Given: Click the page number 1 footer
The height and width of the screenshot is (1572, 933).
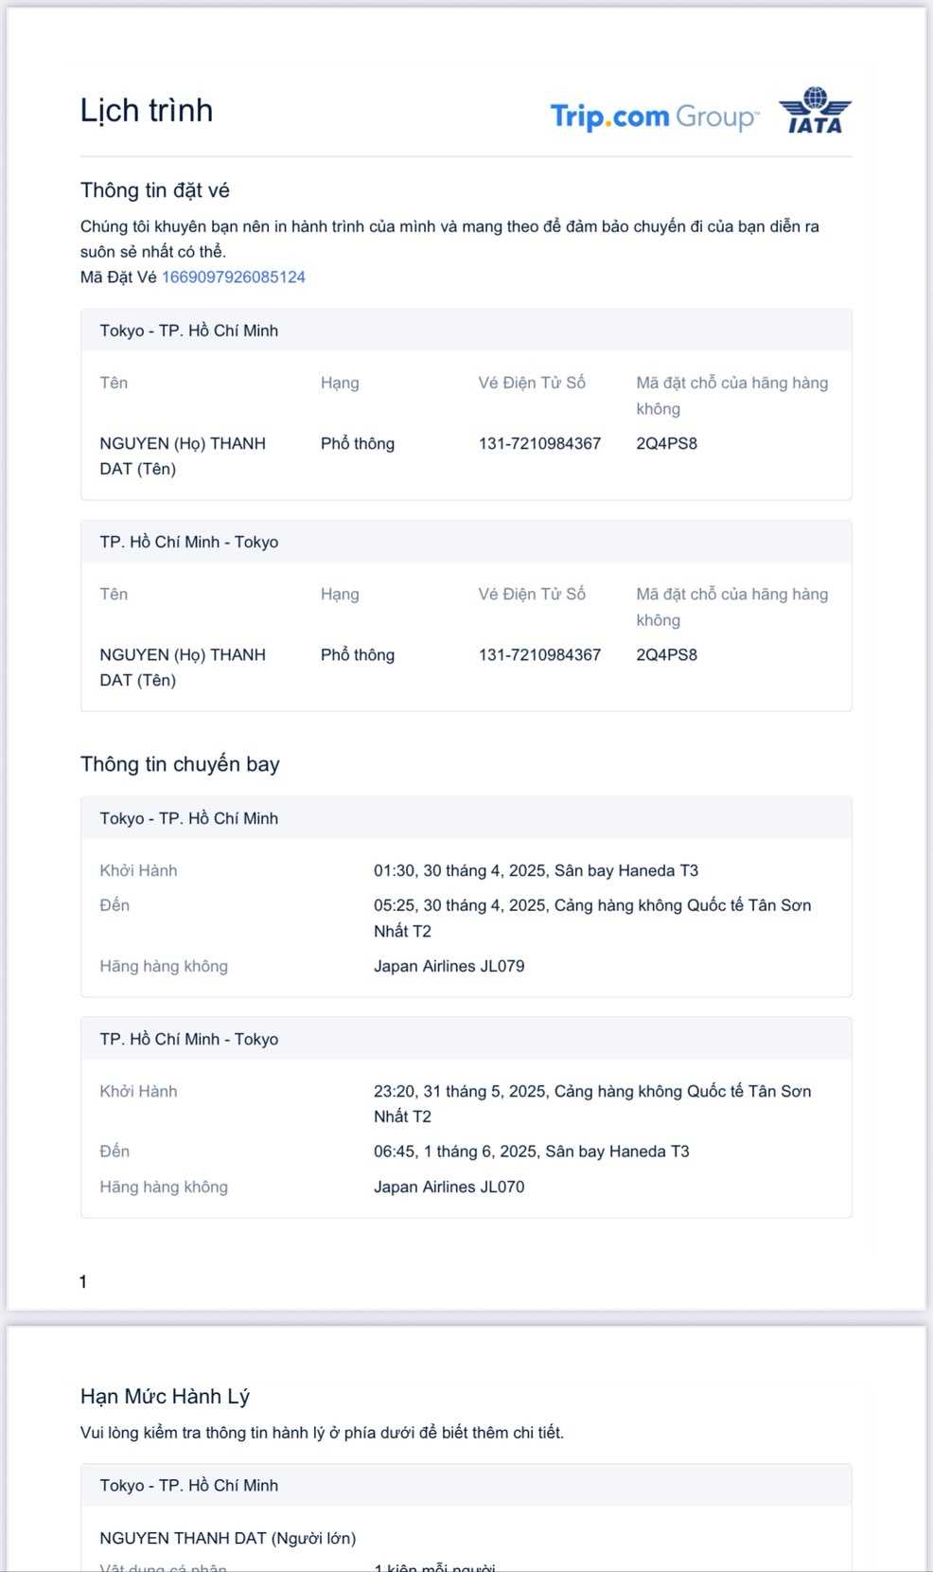Looking at the screenshot, I should click(83, 1282).
